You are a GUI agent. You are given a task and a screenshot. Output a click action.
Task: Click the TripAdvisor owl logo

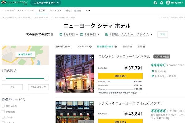pos(3,2)
